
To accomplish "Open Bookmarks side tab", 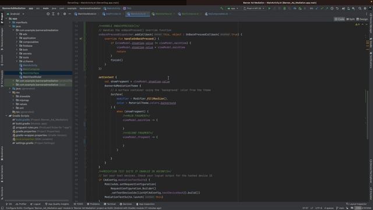I will click(x=2, y=153).
